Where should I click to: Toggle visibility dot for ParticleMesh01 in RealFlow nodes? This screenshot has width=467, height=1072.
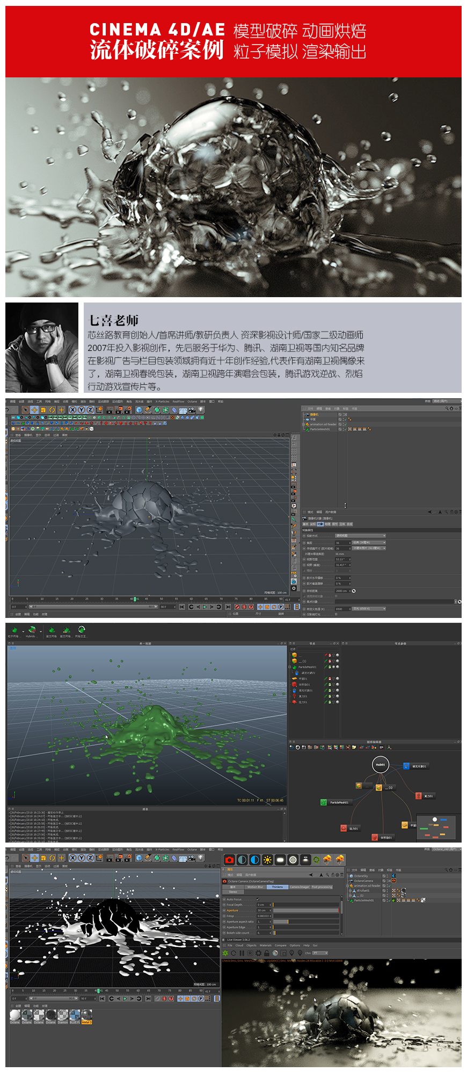click(337, 667)
